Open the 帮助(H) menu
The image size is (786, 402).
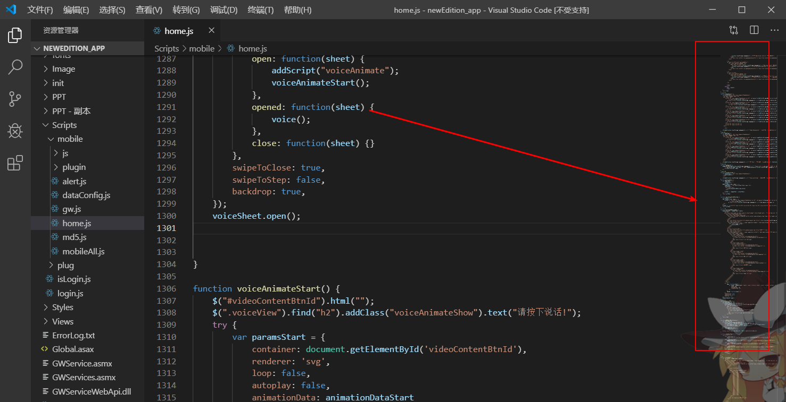(297, 10)
